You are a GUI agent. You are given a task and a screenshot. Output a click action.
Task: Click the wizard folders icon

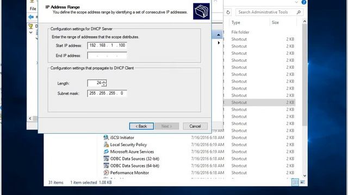tap(201, 11)
